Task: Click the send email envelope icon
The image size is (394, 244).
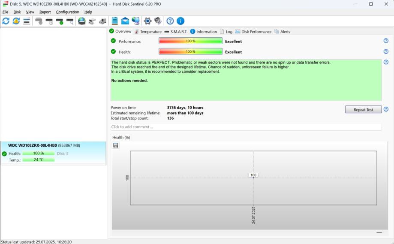Action: (x=125, y=21)
